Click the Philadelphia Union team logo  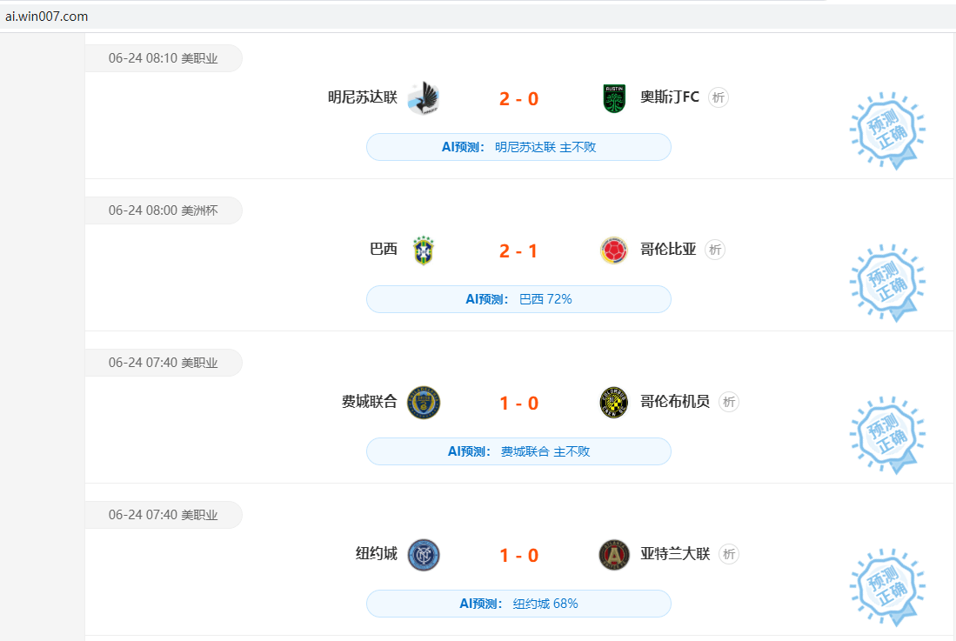[x=424, y=403]
